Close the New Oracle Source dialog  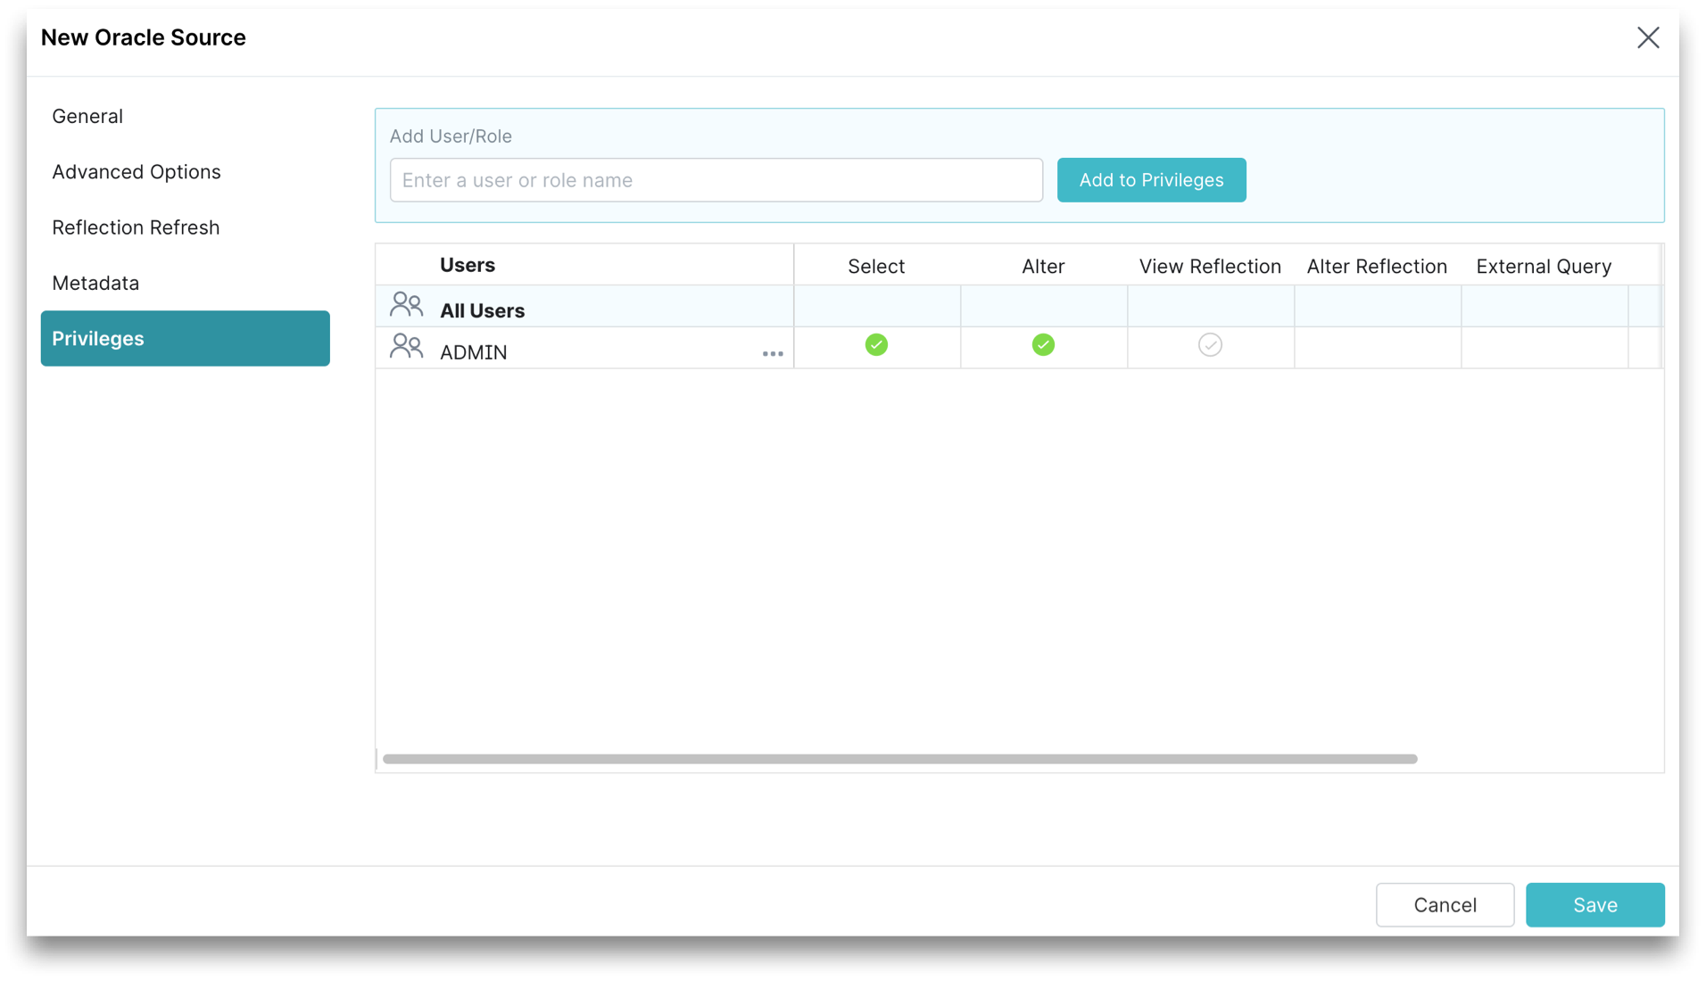[x=1648, y=37]
